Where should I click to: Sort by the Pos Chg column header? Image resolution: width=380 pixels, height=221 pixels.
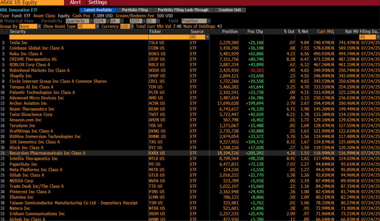[255, 32]
